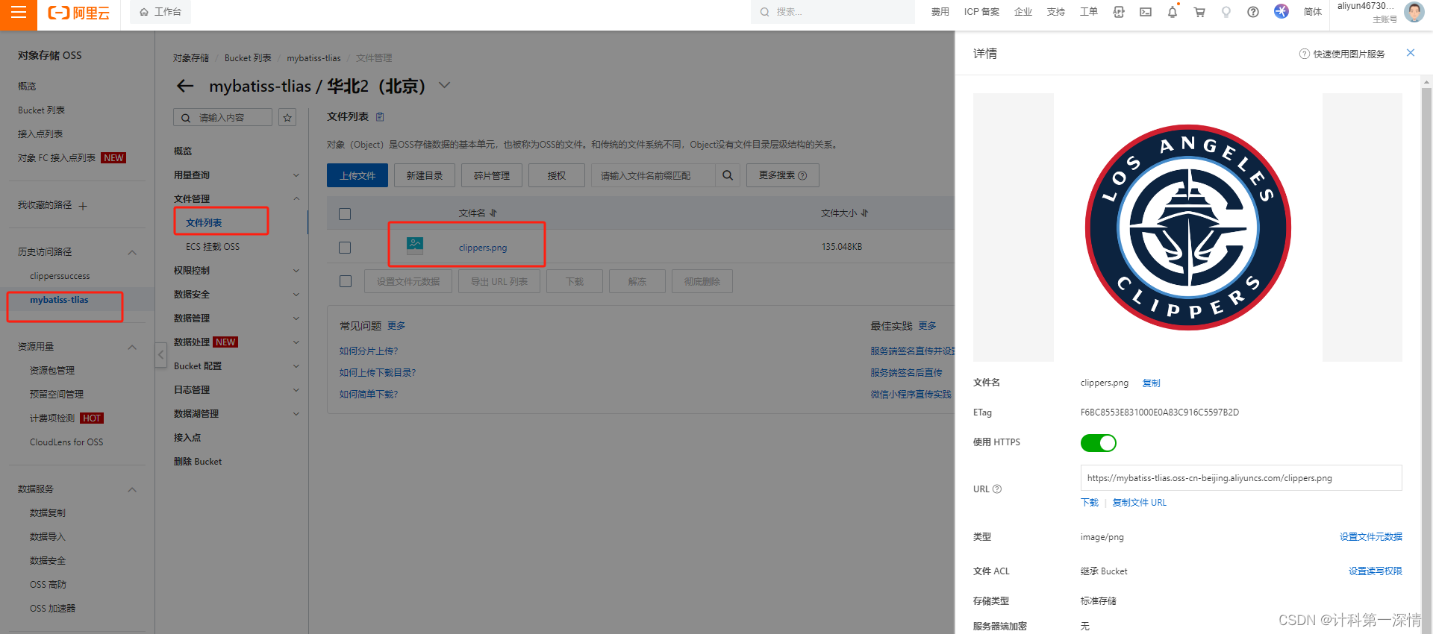The image size is (1433, 634).
Task: Click the Clippers logo preview image
Action: click(x=1187, y=227)
